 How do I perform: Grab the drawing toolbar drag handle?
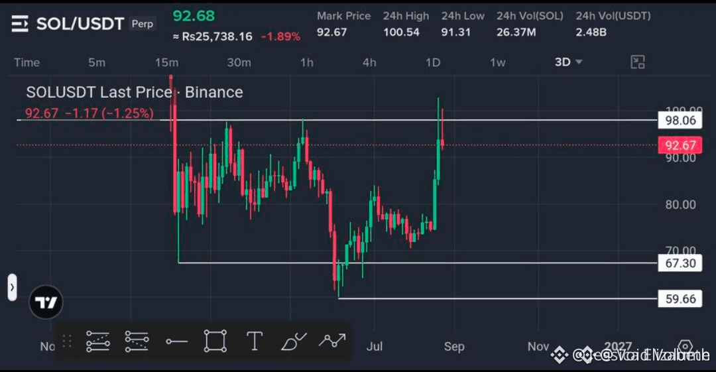(67, 341)
